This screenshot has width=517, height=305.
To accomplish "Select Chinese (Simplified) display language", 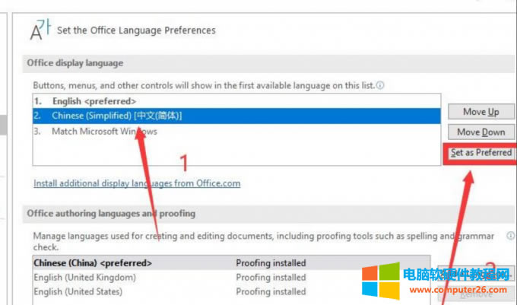I will click(117, 116).
